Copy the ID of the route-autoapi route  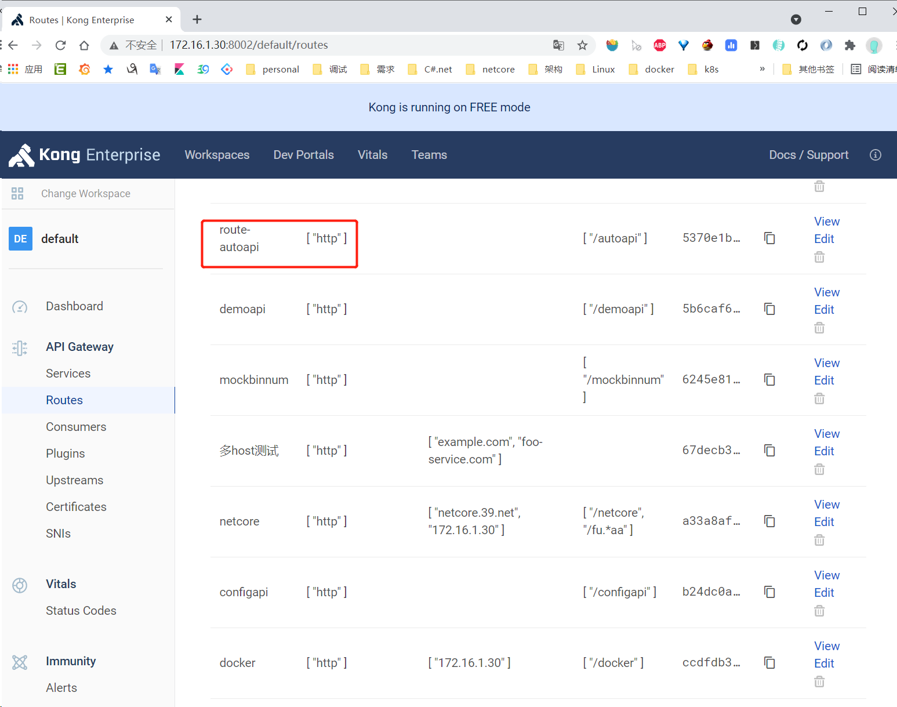769,238
